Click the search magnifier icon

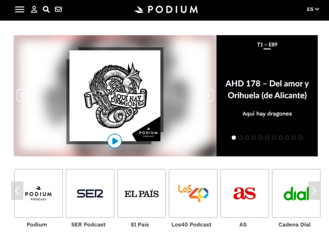tap(46, 10)
